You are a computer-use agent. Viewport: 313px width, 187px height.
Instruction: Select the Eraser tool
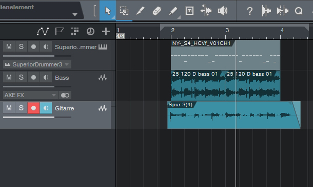[157, 11]
